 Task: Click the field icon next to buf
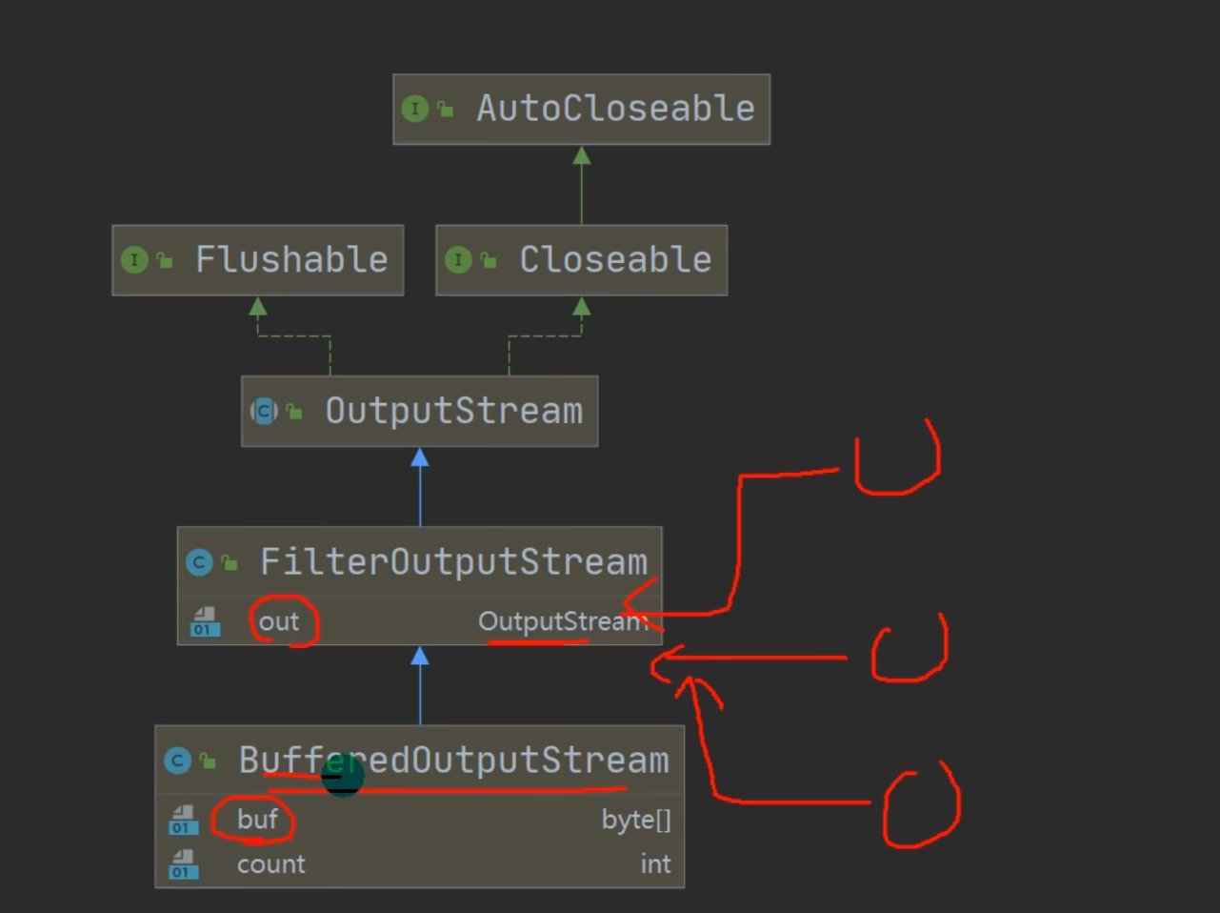pos(183,820)
